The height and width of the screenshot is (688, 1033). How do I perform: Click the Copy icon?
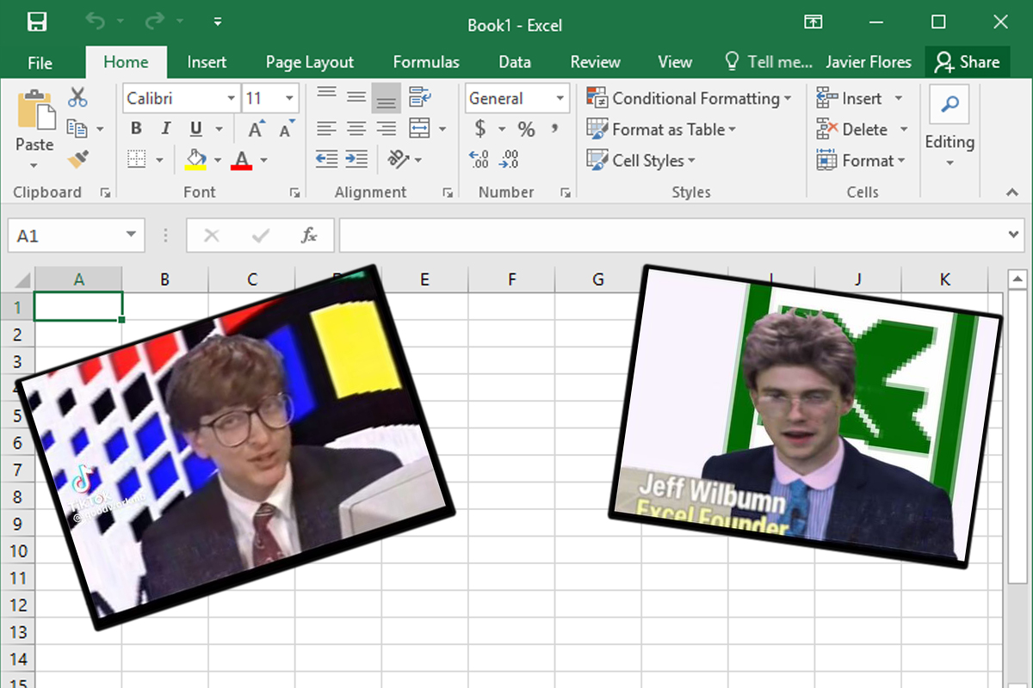pos(77,129)
